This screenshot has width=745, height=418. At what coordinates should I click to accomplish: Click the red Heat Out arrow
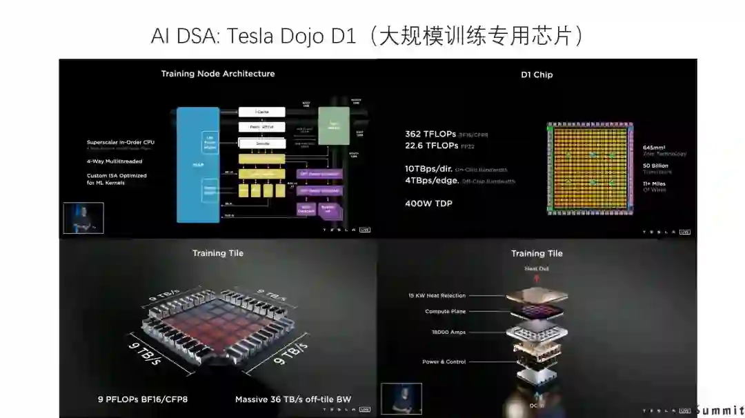[537, 279]
